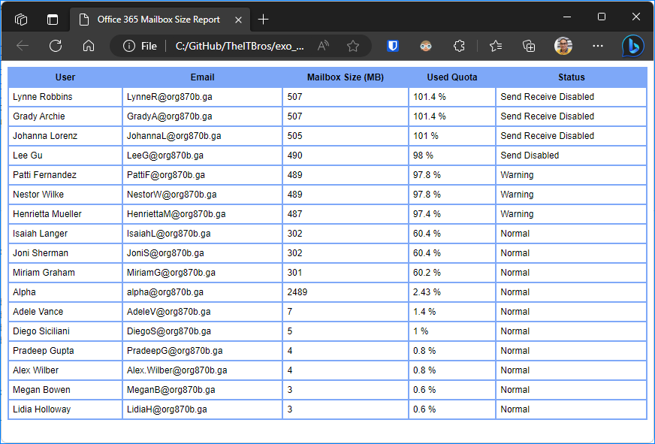The width and height of the screenshot is (655, 444).
Task: Click the User column header
Action: [65, 77]
